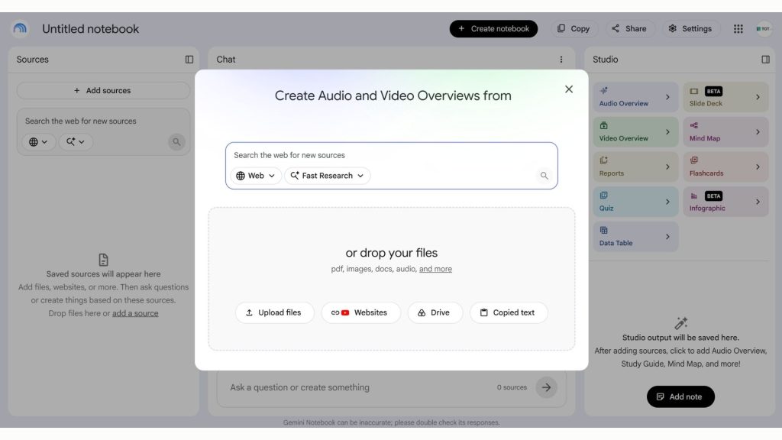Follow the 'and more' file types link

click(435, 269)
